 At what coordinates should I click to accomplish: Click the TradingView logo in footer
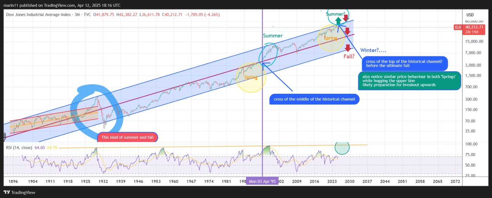click(19, 192)
